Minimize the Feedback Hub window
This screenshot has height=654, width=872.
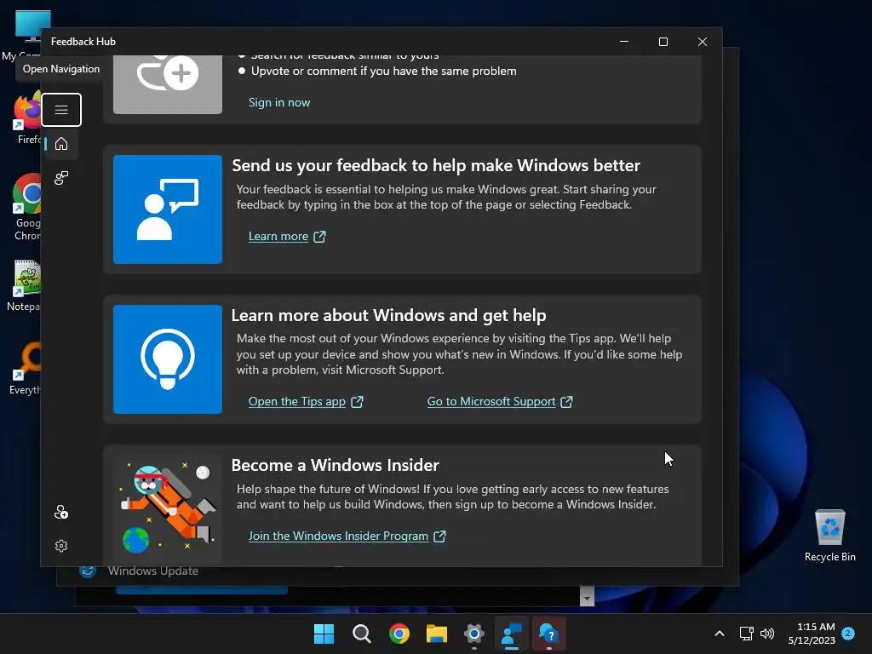pyautogui.click(x=624, y=42)
